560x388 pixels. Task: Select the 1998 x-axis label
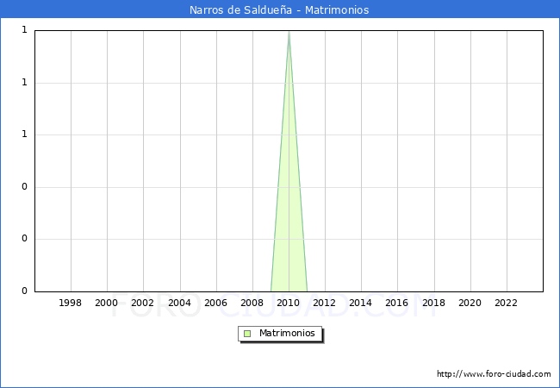[70, 303]
